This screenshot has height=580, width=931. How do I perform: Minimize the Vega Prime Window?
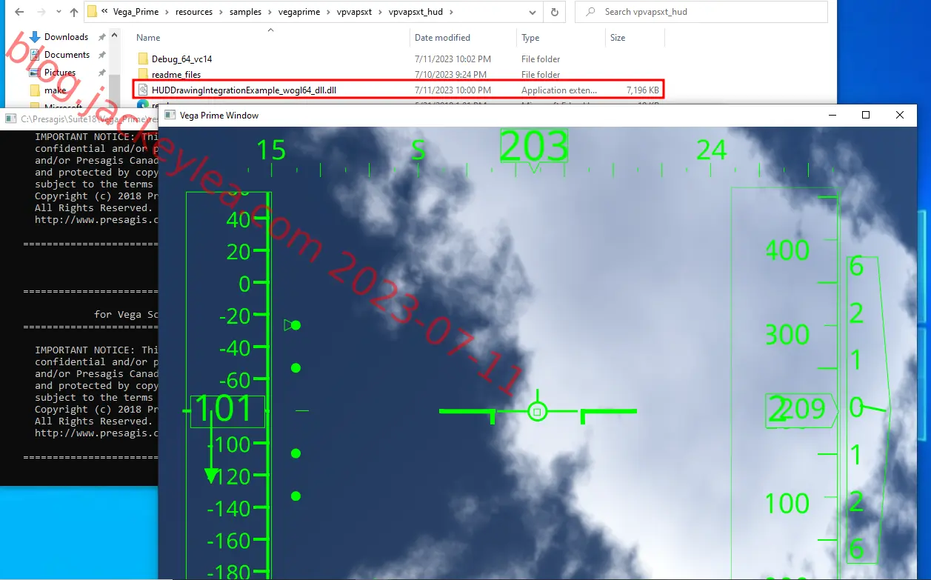pyautogui.click(x=832, y=115)
